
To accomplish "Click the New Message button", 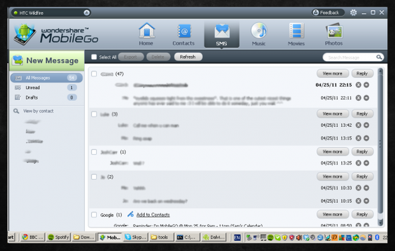I will pos(47,60).
